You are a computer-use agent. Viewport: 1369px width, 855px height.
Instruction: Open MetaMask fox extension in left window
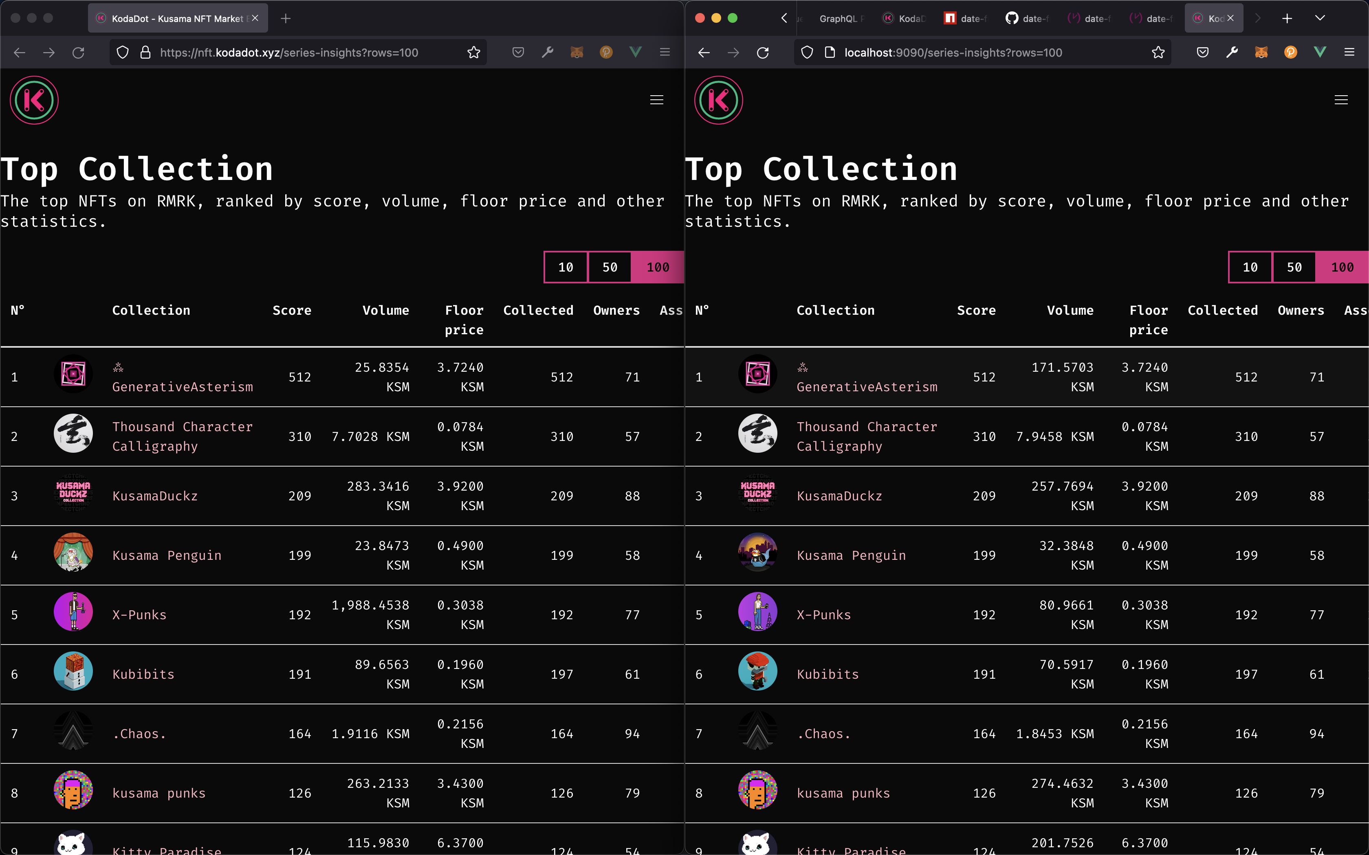pos(577,53)
